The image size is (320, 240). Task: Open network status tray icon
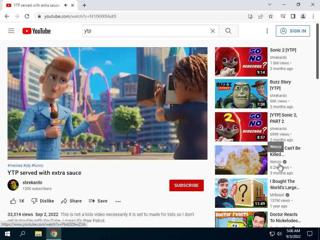coord(272,234)
